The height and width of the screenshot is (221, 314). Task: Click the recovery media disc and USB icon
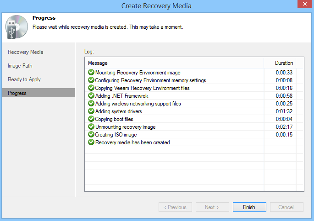coord(17,27)
